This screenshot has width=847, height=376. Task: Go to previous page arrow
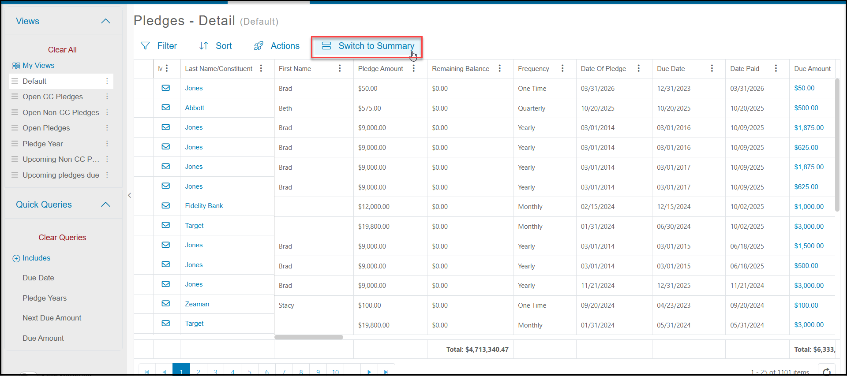tap(164, 372)
